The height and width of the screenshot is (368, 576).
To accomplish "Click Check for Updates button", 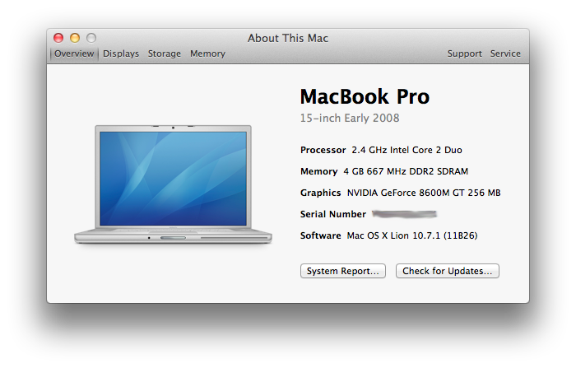I will 448,271.
